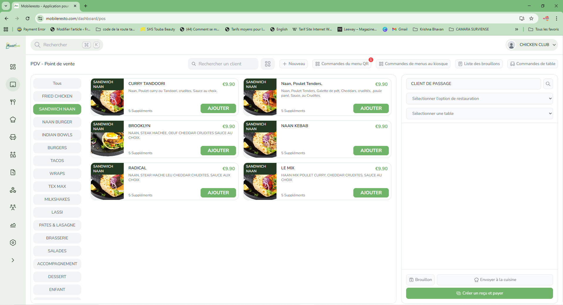This screenshot has width=563, height=305.
Task: Expand the sidebar with the chevron arrow
Action: coord(13,260)
